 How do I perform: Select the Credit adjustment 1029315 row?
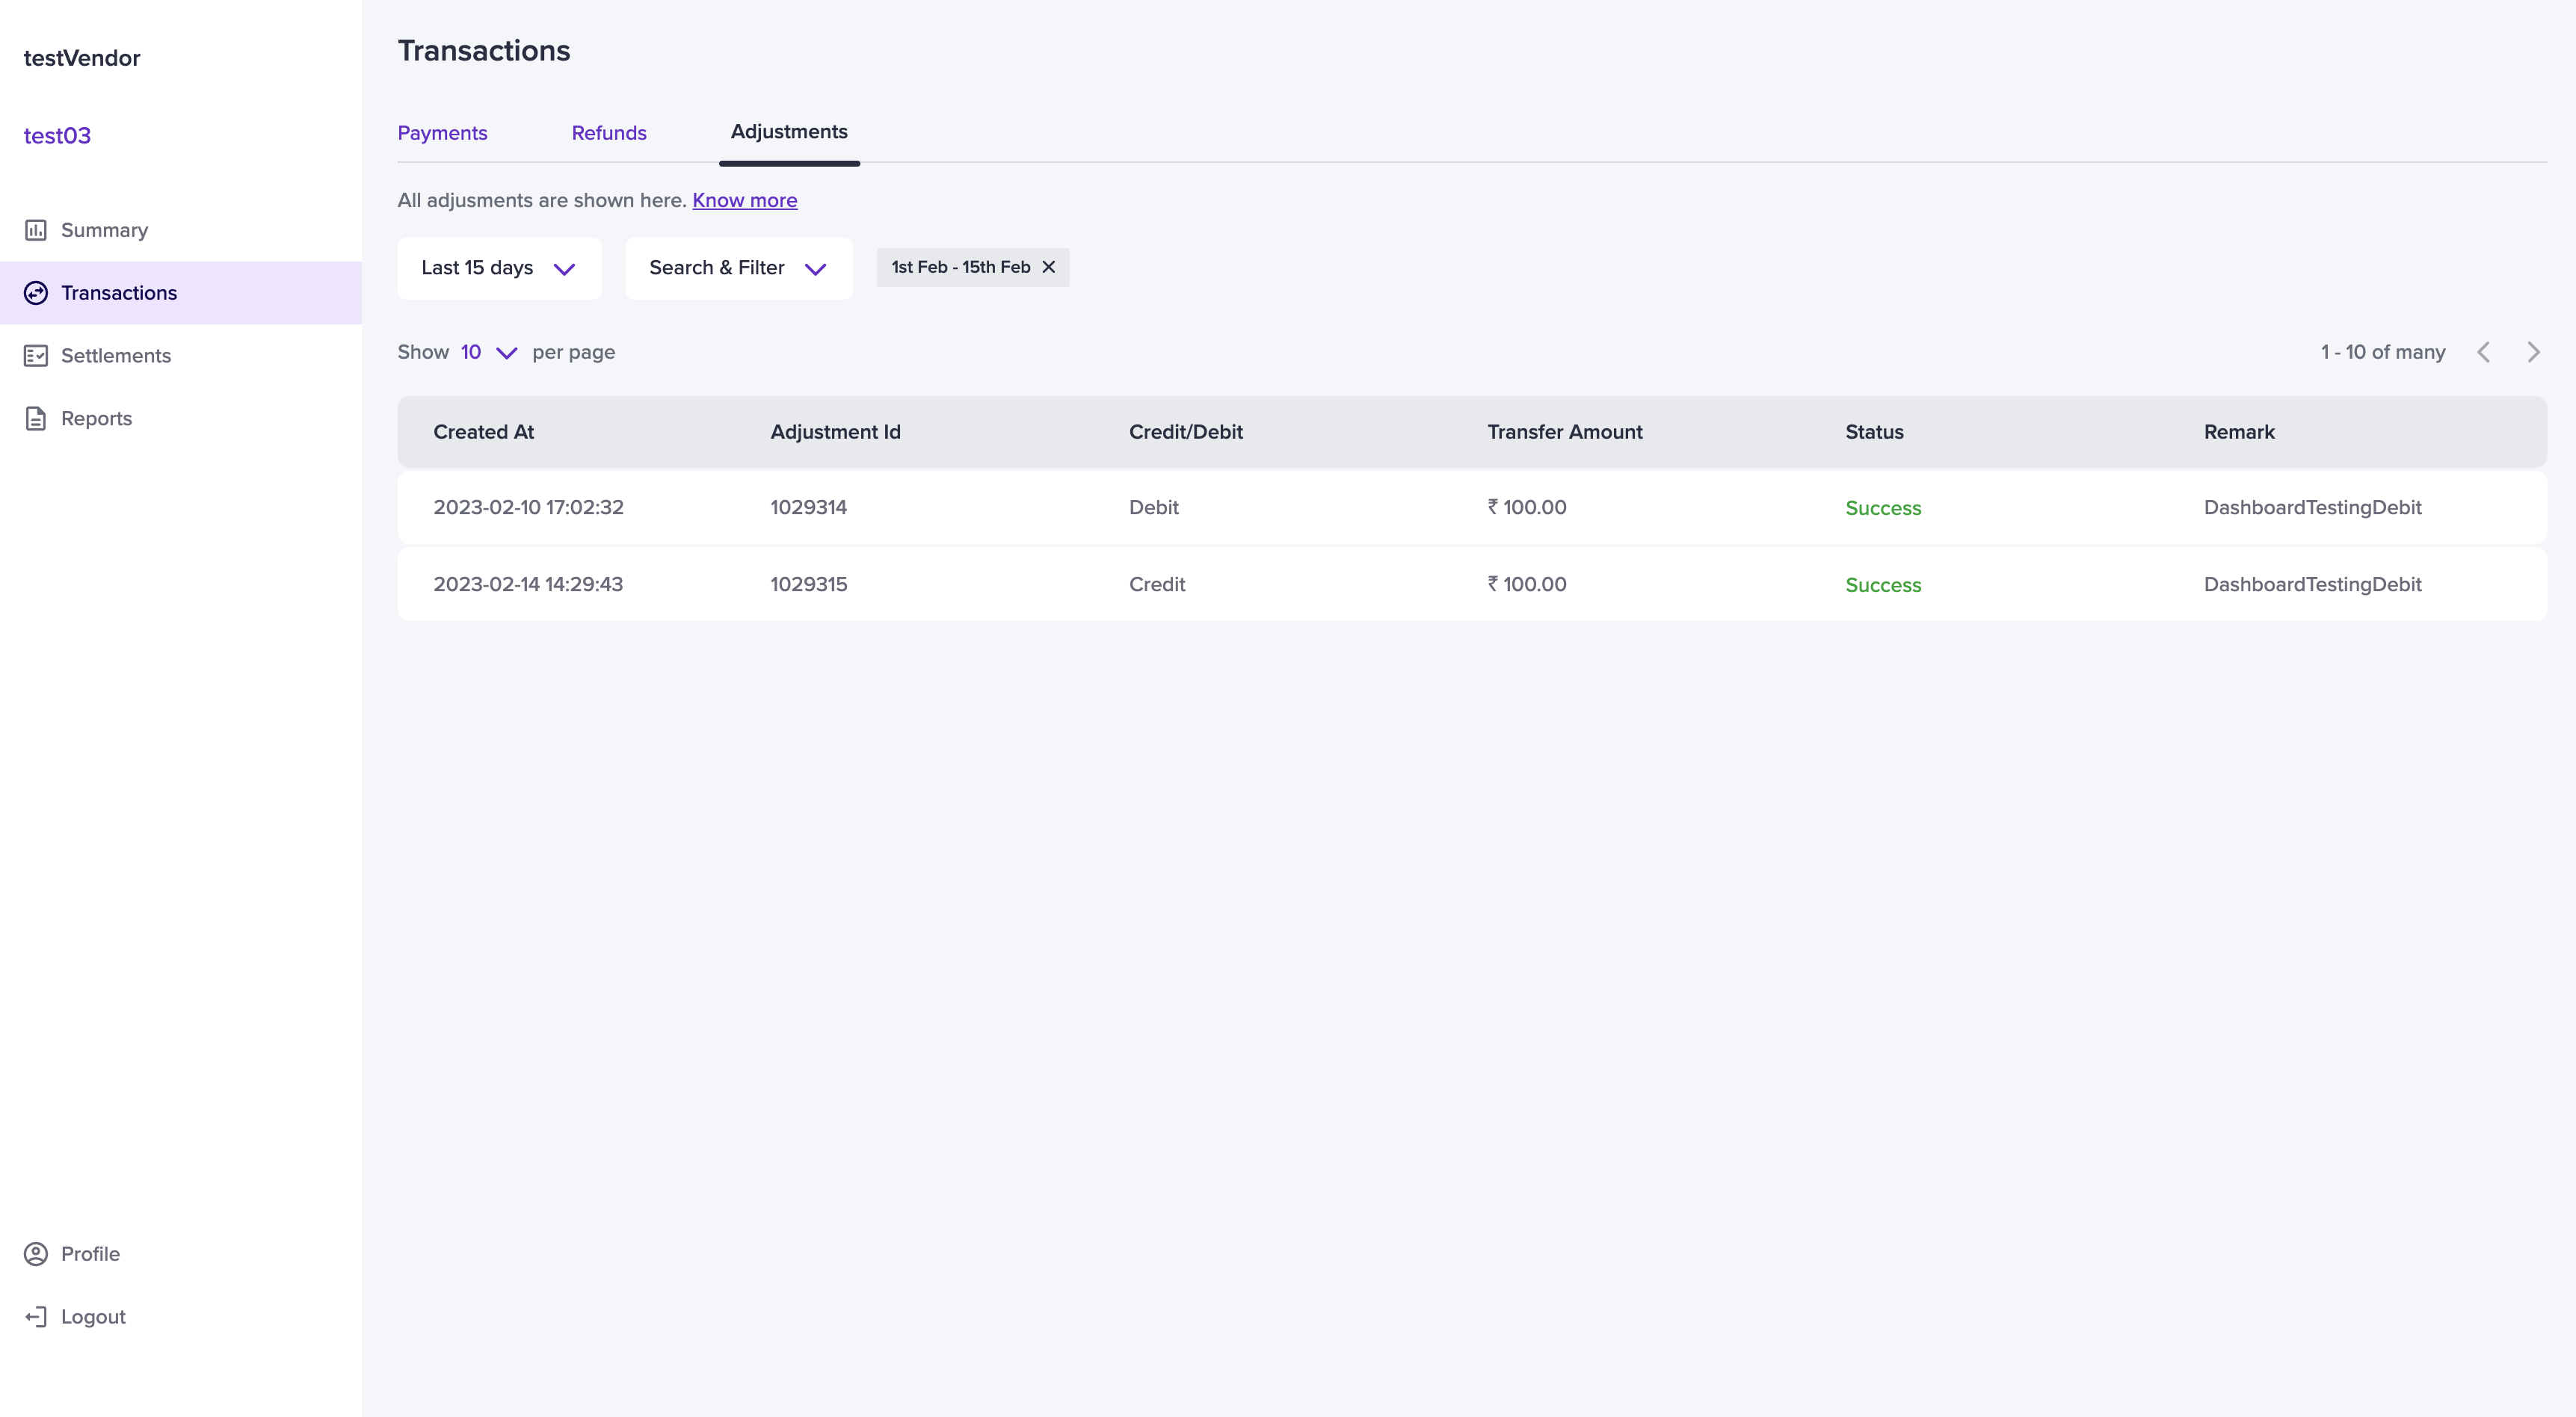808,585
